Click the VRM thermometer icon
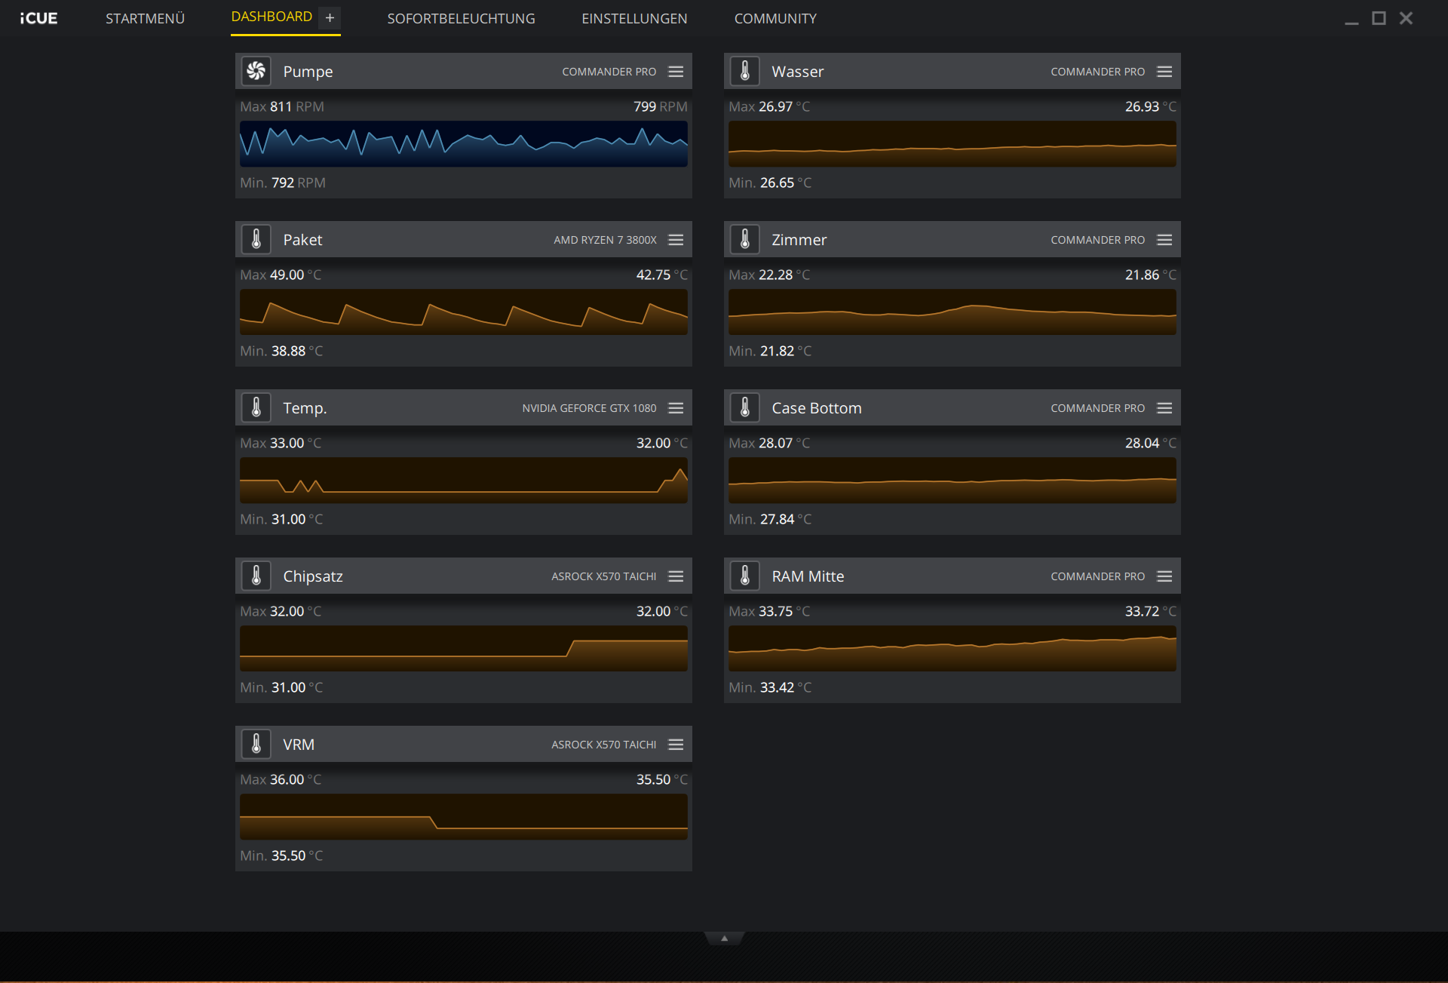 [x=256, y=744]
